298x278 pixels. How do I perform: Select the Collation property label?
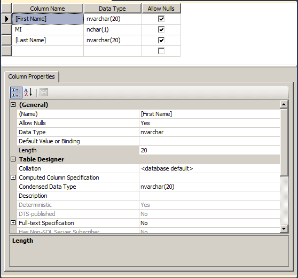[78, 168]
